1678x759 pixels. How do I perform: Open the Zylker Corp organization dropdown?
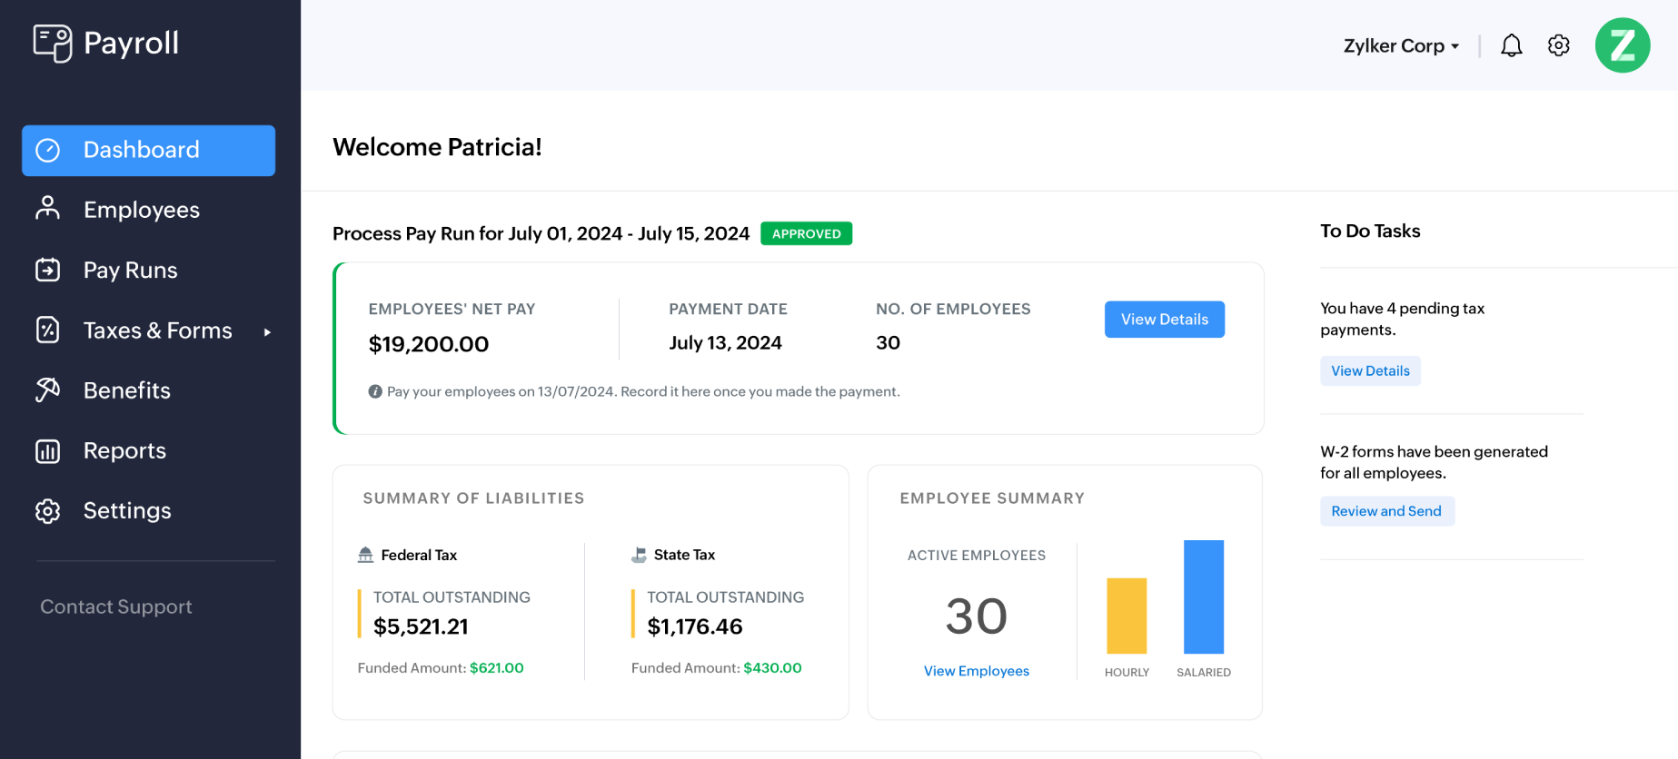click(1401, 45)
